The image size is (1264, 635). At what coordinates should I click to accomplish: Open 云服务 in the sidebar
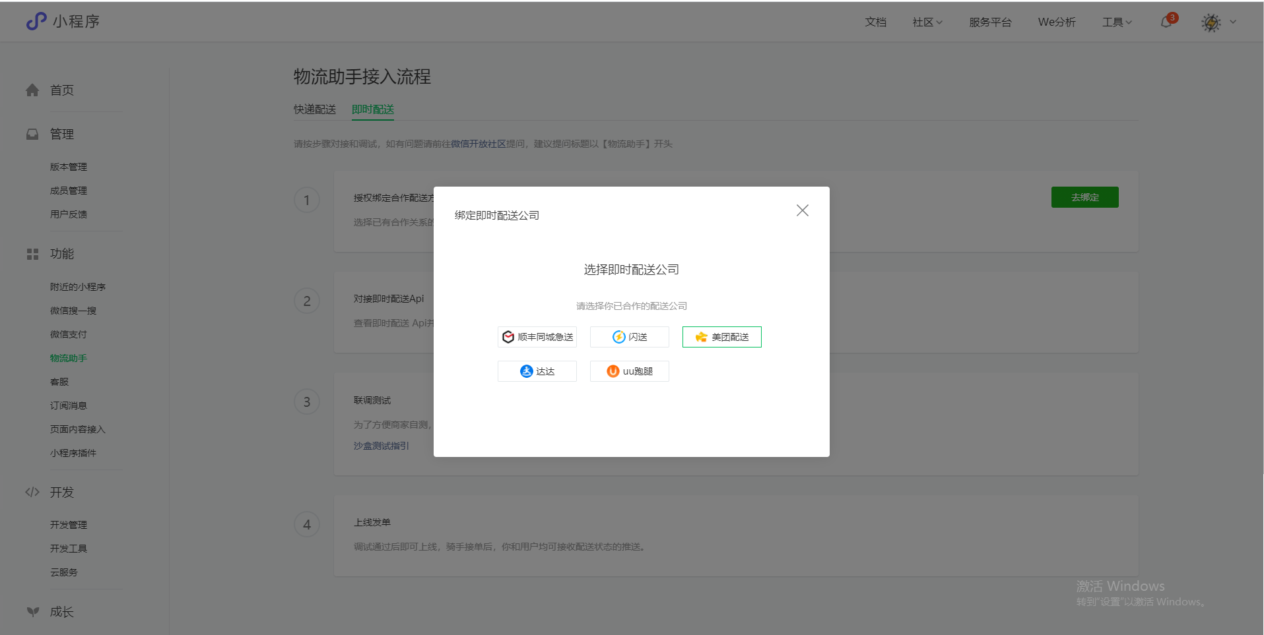[x=64, y=572]
